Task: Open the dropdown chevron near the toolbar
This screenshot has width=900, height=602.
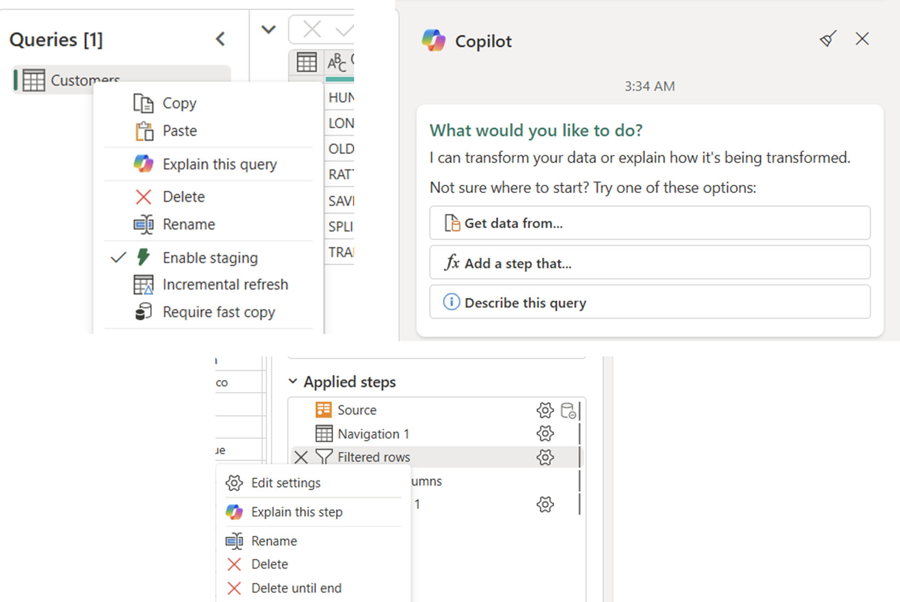Action: pos(268,30)
